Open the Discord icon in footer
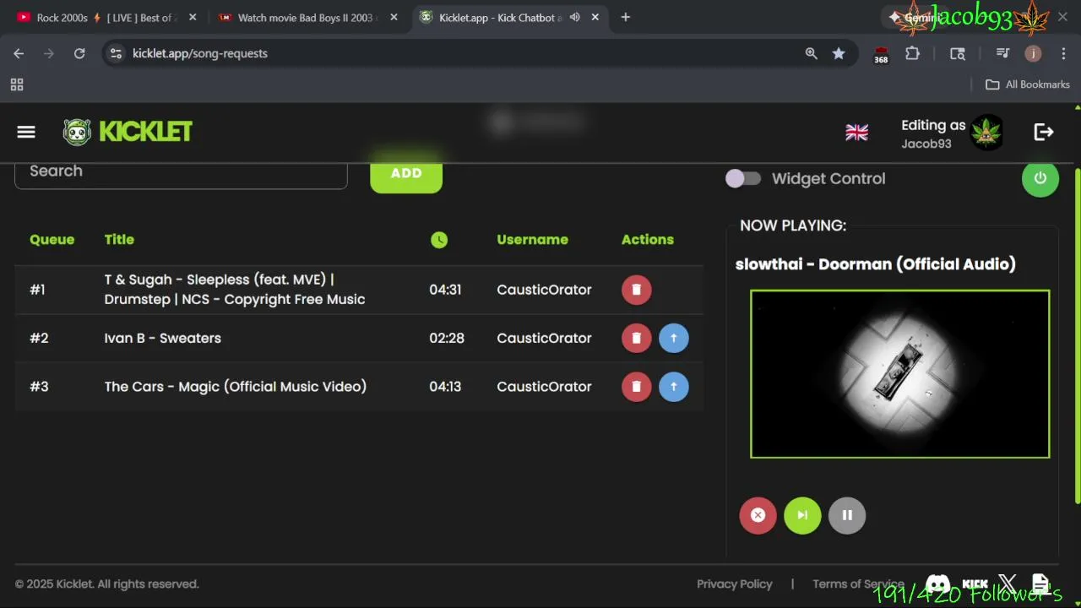Image resolution: width=1081 pixels, height=608 pixels. [x=937, y=584]
